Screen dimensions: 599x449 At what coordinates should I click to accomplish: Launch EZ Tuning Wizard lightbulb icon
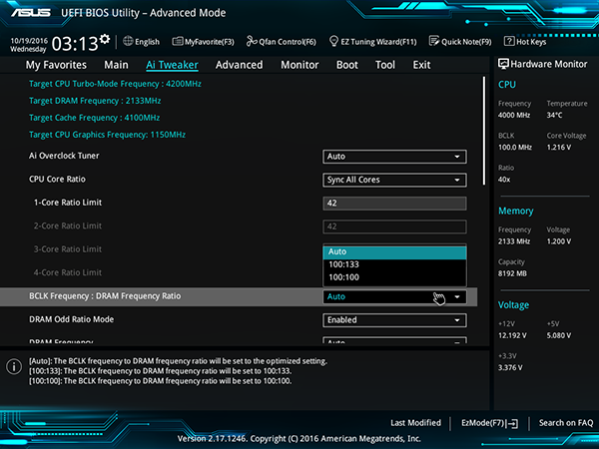(333, 41)
